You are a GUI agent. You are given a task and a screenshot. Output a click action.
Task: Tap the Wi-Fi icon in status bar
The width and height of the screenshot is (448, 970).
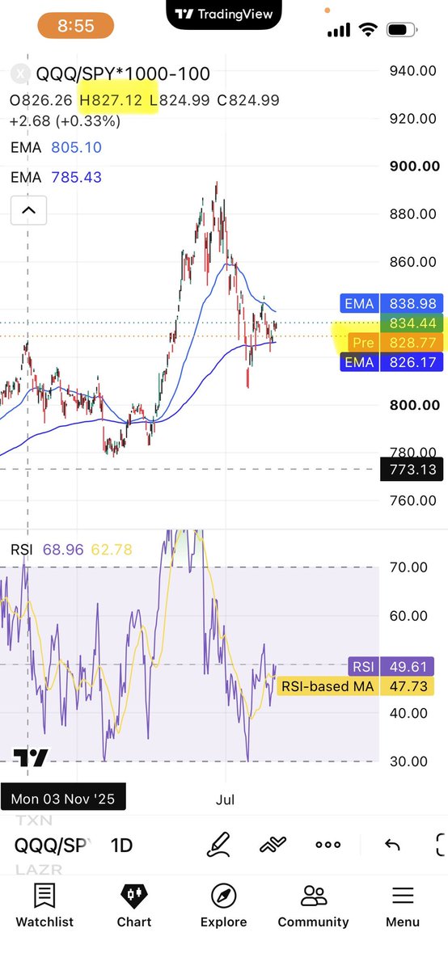click(x=369, y=30)
